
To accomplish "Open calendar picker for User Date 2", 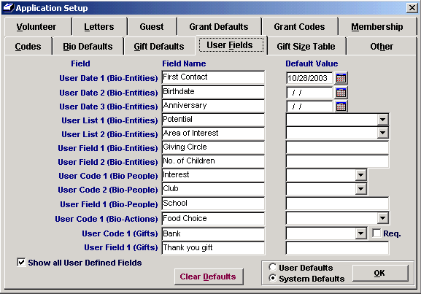I will coord(341,93).
